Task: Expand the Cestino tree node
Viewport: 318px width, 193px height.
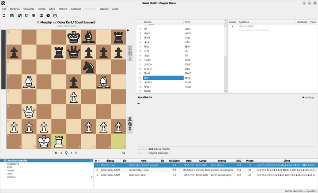Action: [5, 177]
